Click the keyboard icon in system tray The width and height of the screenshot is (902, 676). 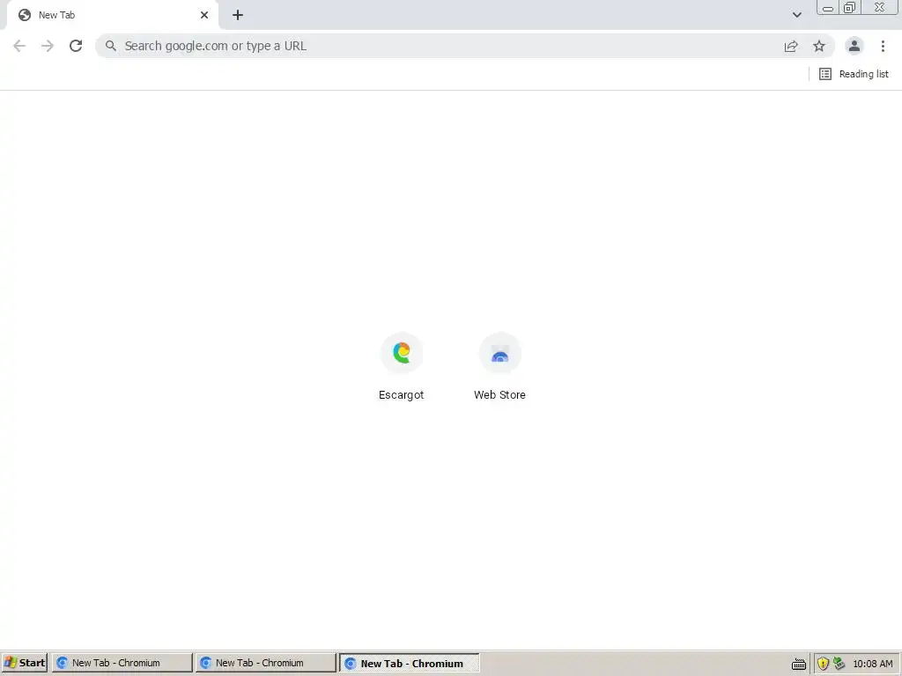point(798,664)
